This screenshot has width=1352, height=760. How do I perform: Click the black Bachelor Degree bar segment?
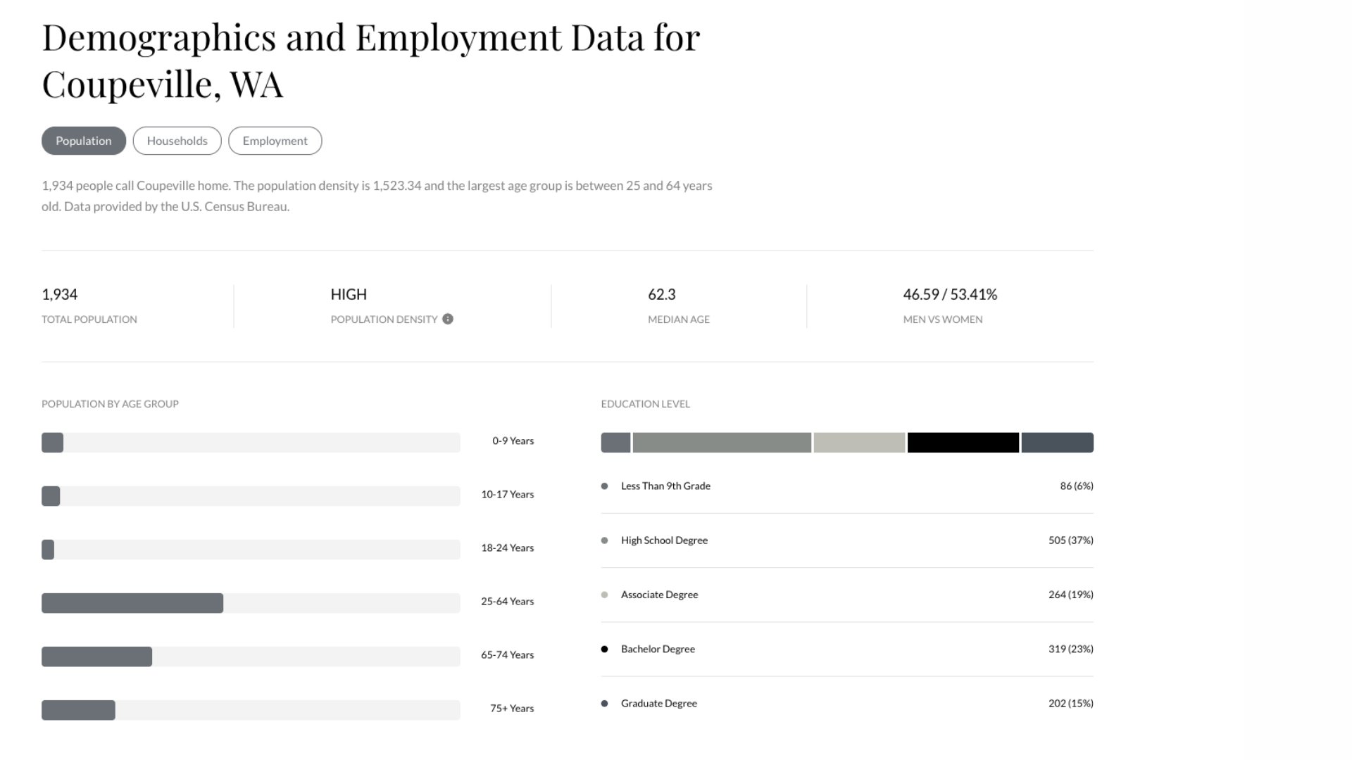tap(963, 443)
